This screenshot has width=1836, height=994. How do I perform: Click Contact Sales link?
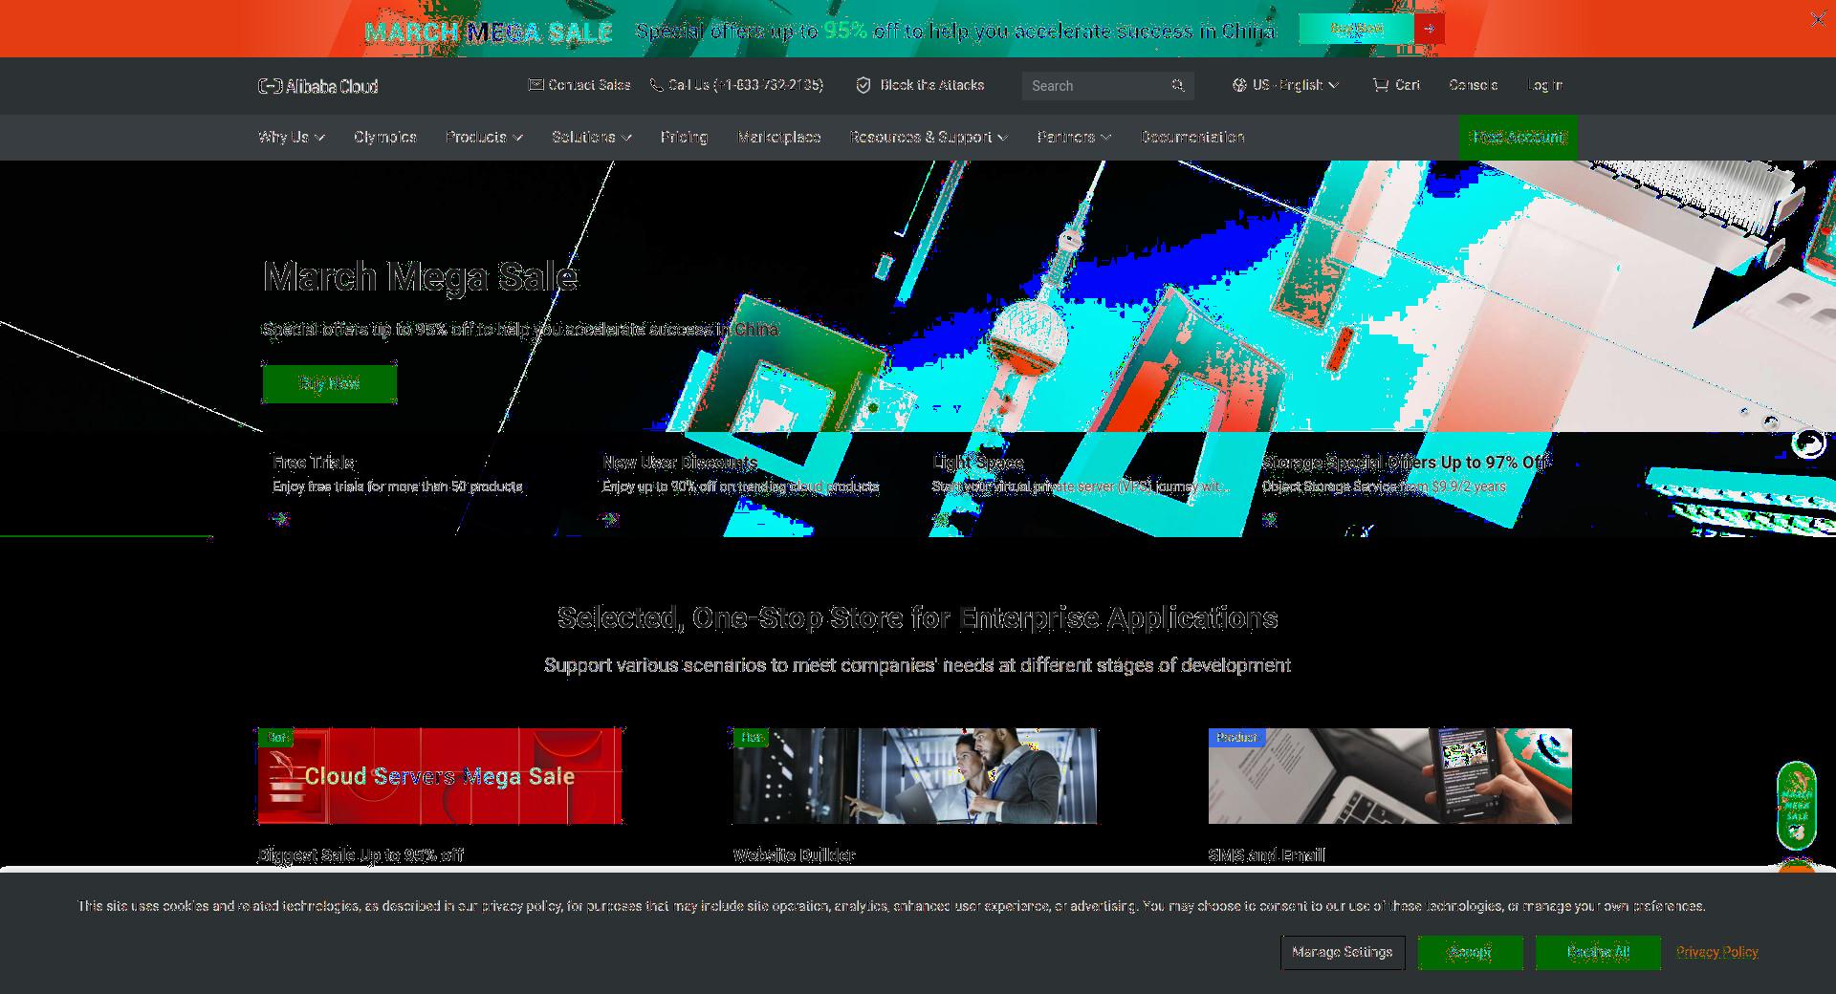pos(589,85)
